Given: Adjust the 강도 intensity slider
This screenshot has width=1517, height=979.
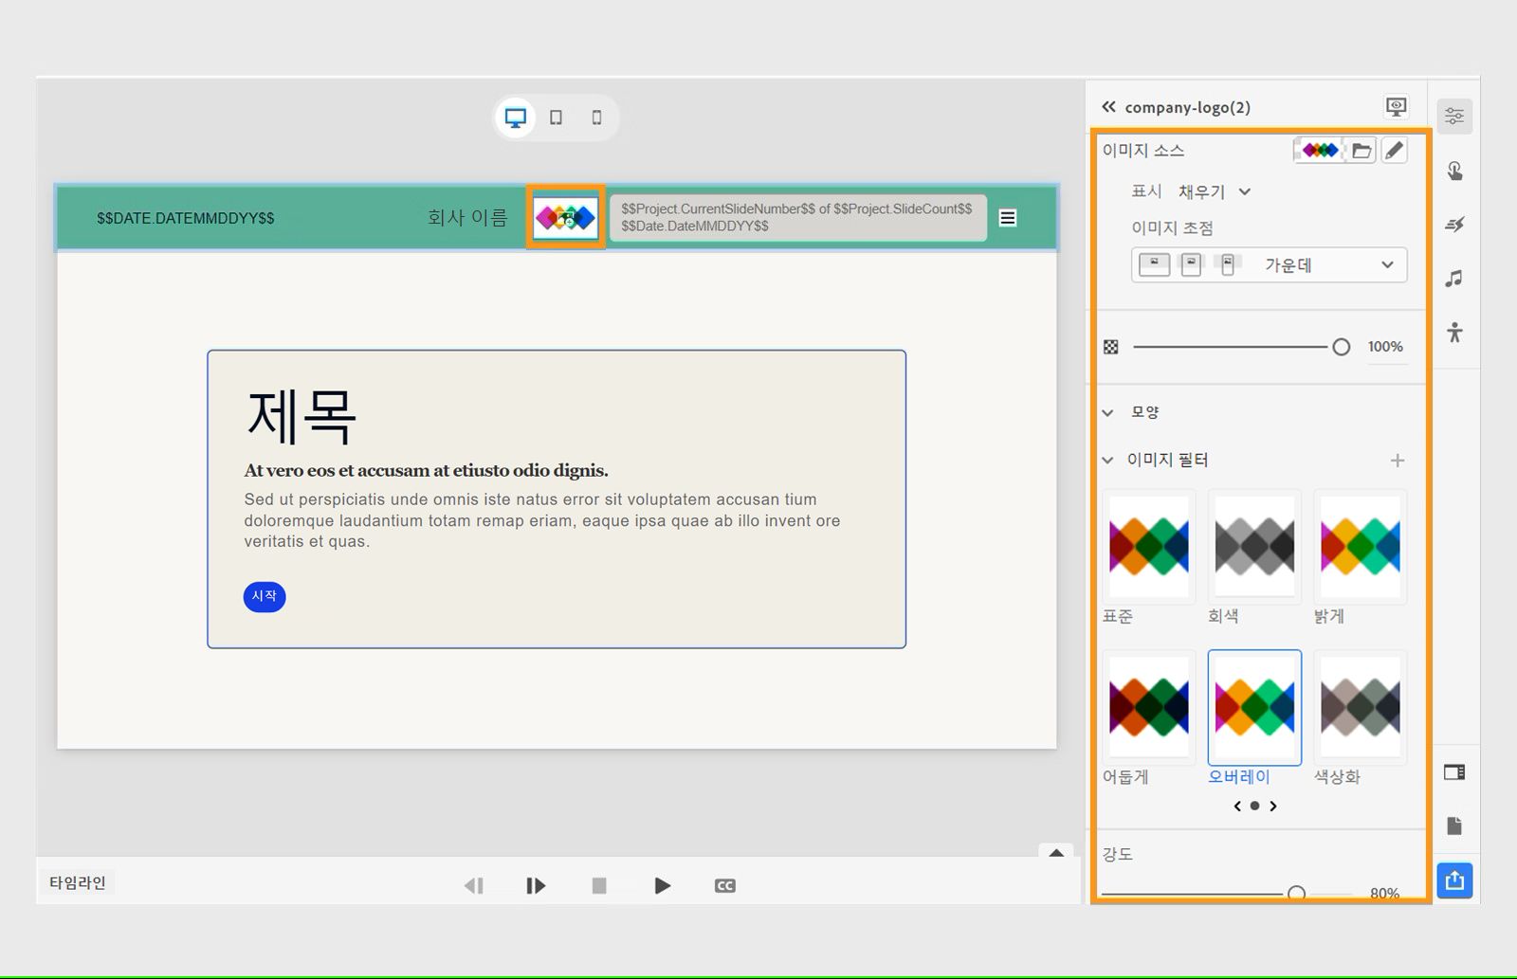Looking at the screenshot, I should (1299, 892).
